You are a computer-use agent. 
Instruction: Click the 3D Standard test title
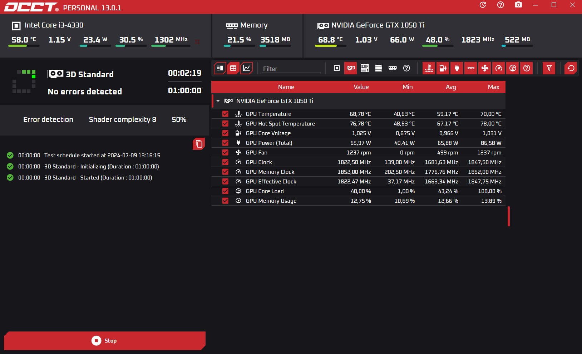click(x=90, y=74)
